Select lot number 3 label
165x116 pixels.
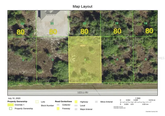pos(53,60)
